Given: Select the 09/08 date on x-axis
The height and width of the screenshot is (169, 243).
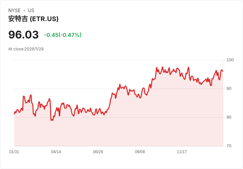Looking at the screenshot, I should click(x=140, y=152).
